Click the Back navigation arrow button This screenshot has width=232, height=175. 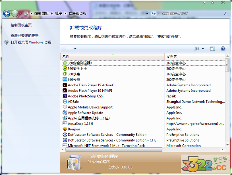(7, 14)
